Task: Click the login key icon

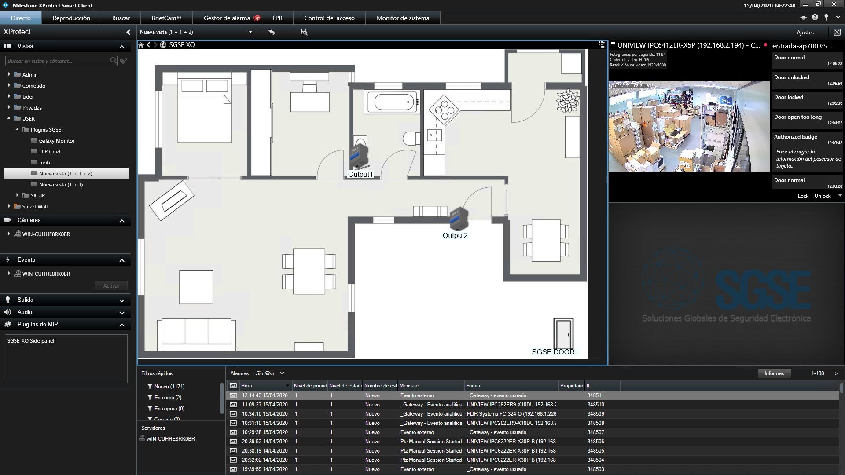Action: [827, 17]
